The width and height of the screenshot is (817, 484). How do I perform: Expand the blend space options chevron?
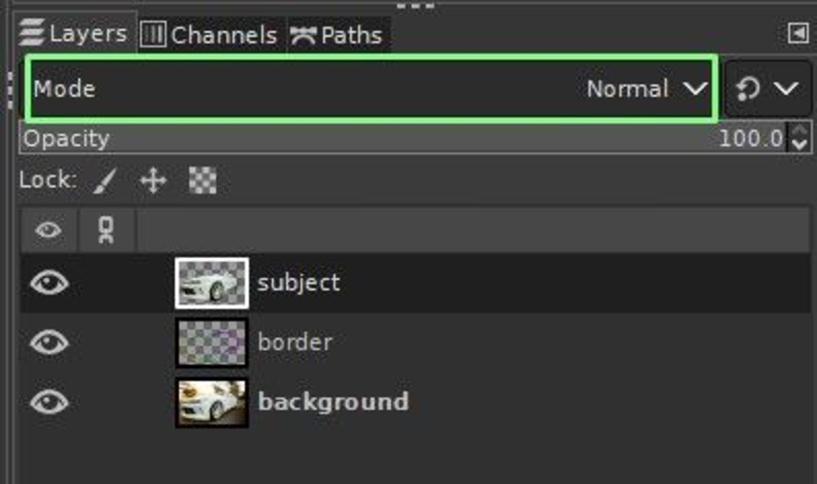click(786, 89)
